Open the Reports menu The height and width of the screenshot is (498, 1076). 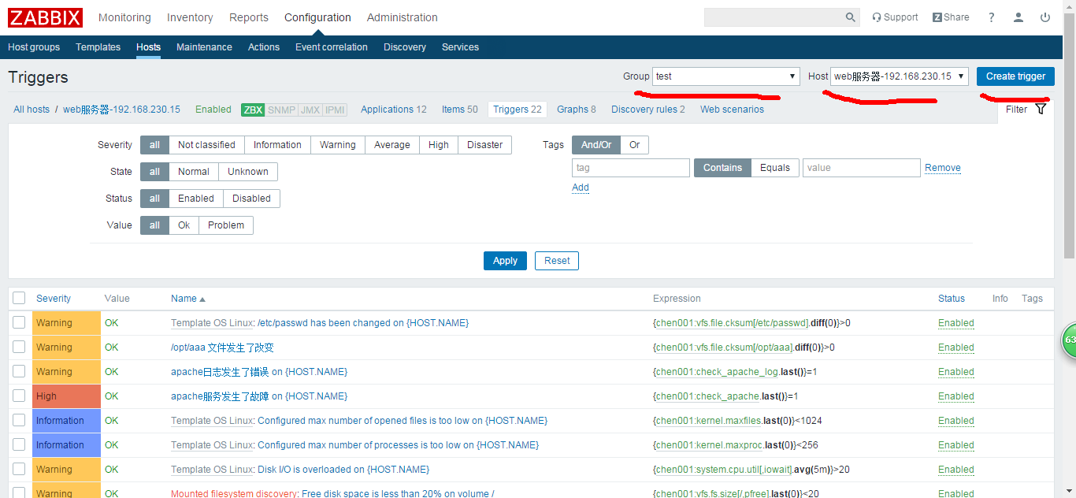click(x=249, y=17)
